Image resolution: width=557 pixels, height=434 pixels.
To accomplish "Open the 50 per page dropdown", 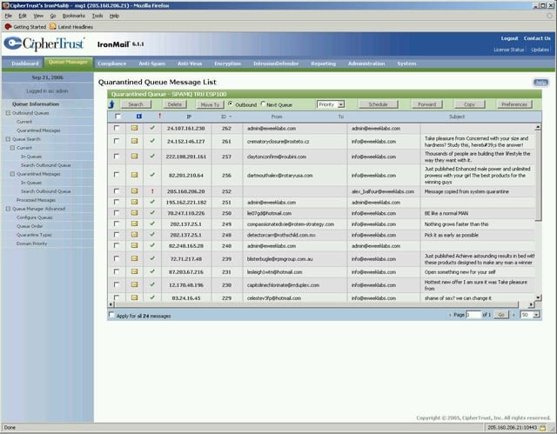I will click(x=530, y=315).
